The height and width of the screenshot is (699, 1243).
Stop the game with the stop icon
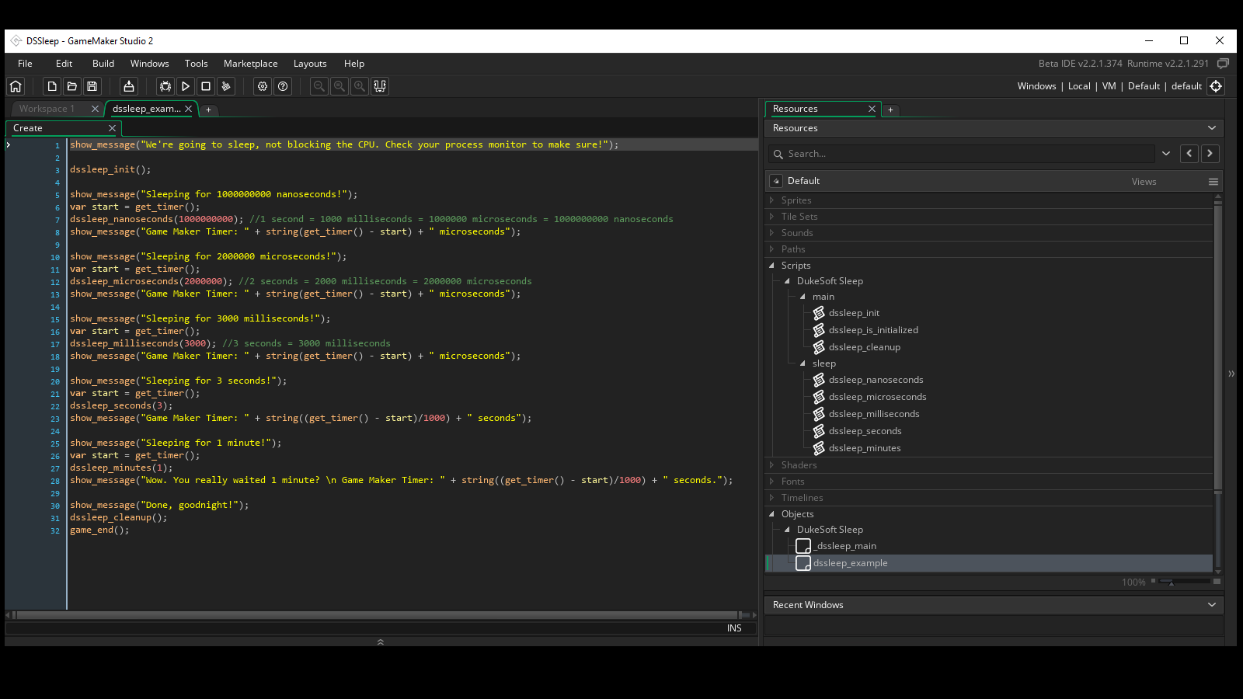point(206,86)
